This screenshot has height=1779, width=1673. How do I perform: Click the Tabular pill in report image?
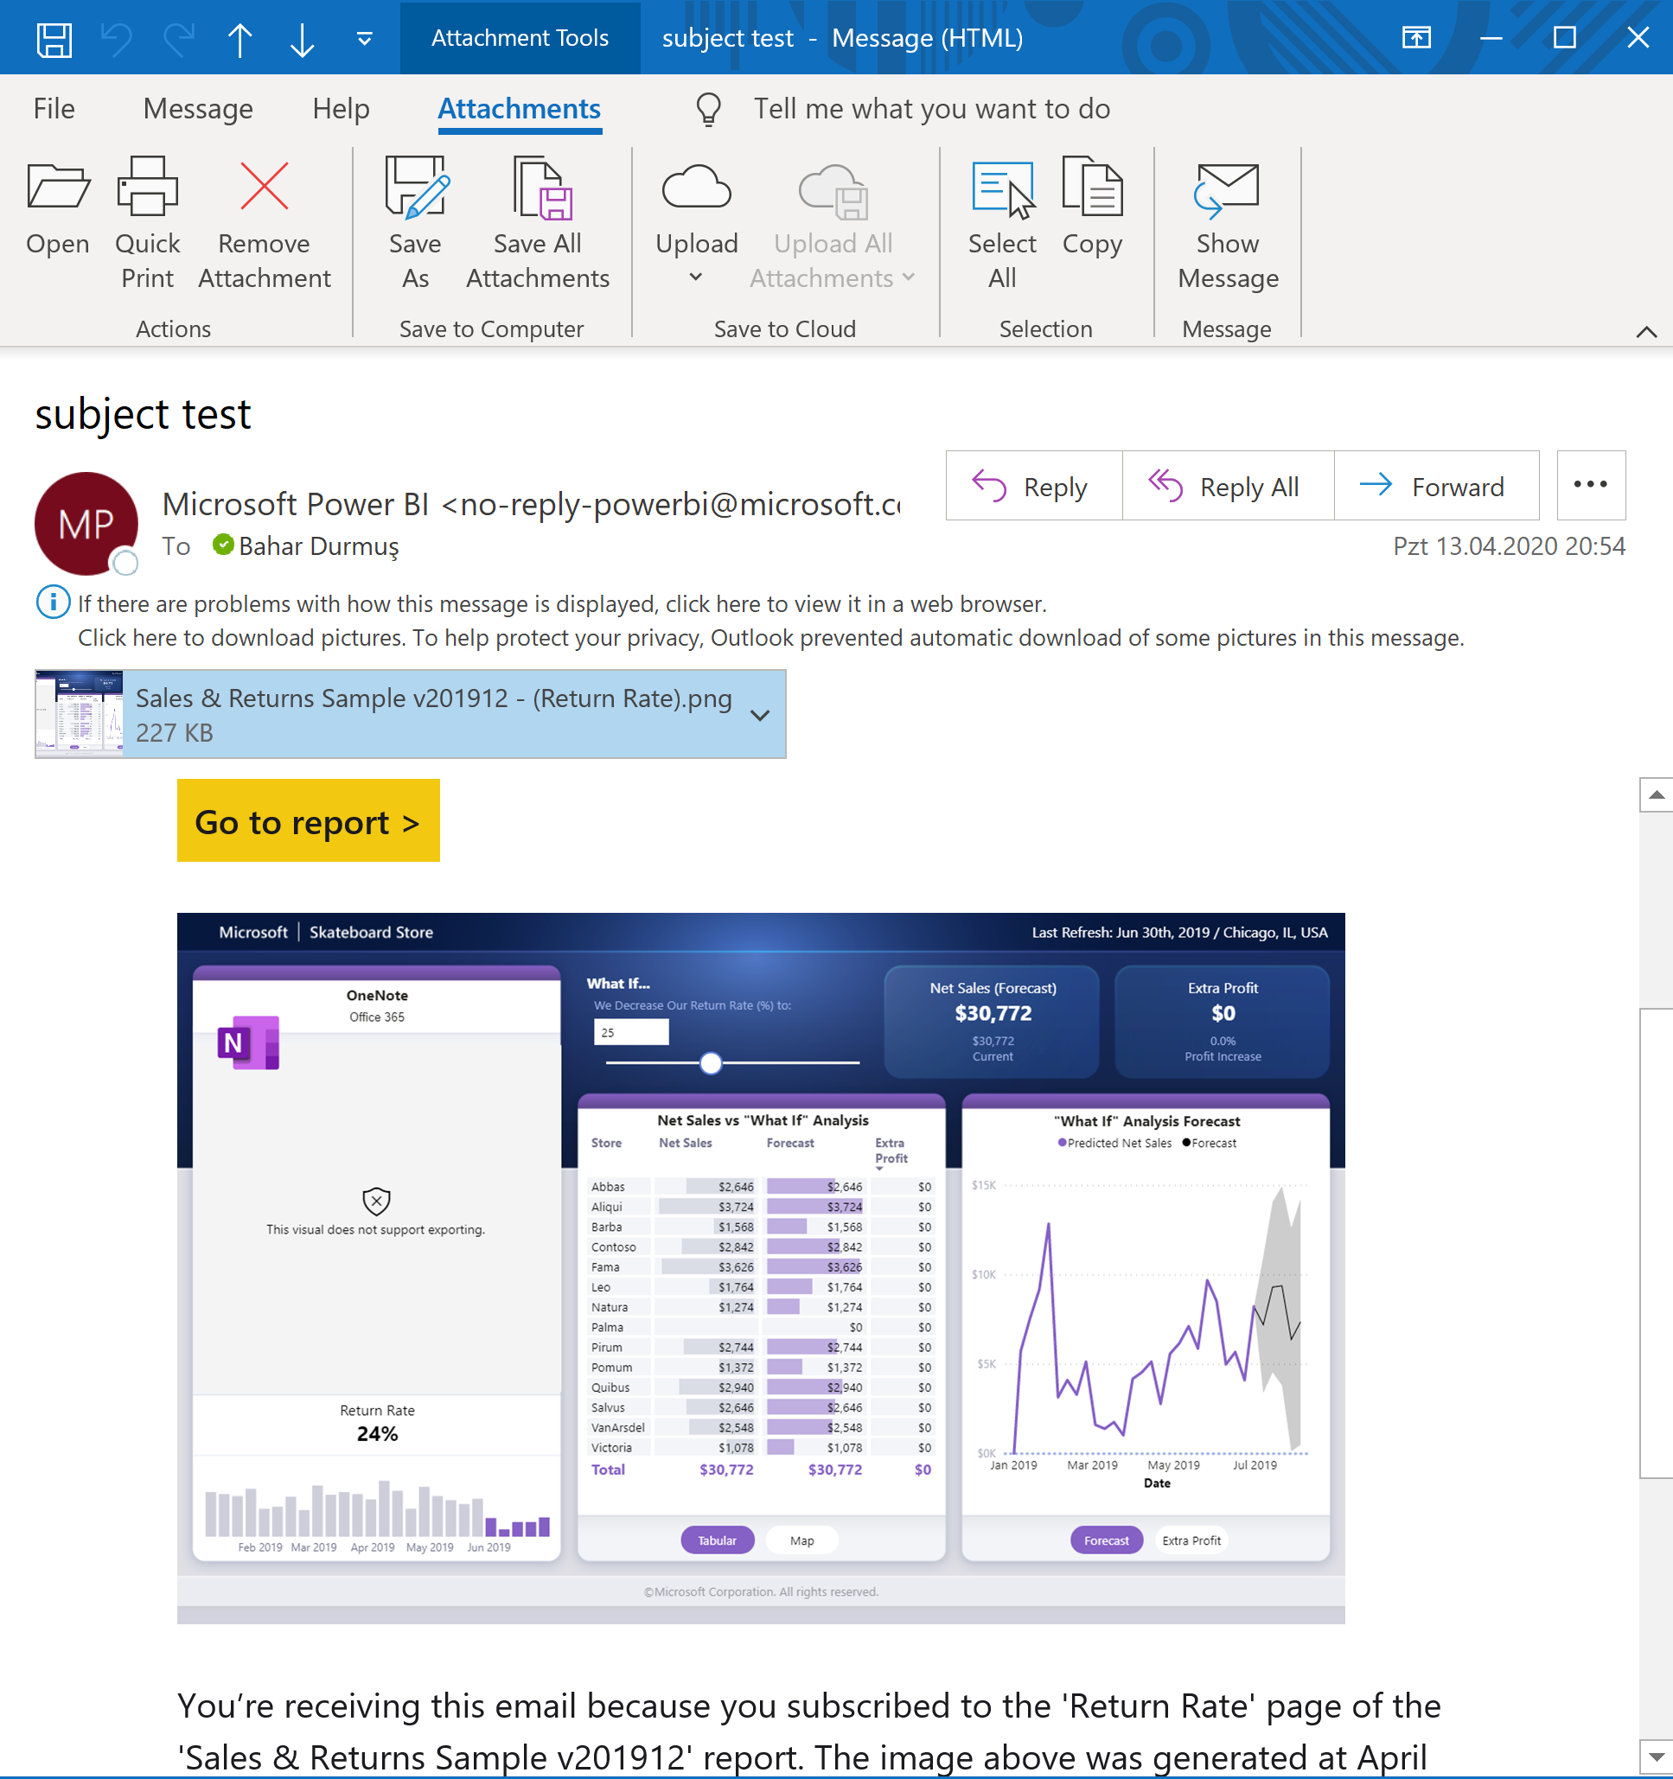point(717,1540)
